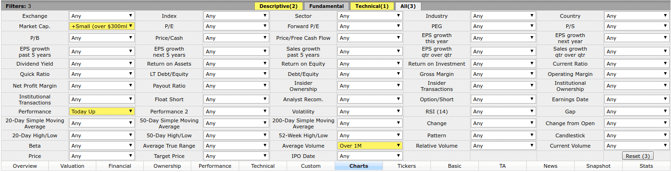Viewport: 671px width, 172px height.
Task: Open the Relative Volume dropdown
Action: click(x=503, y=146)
